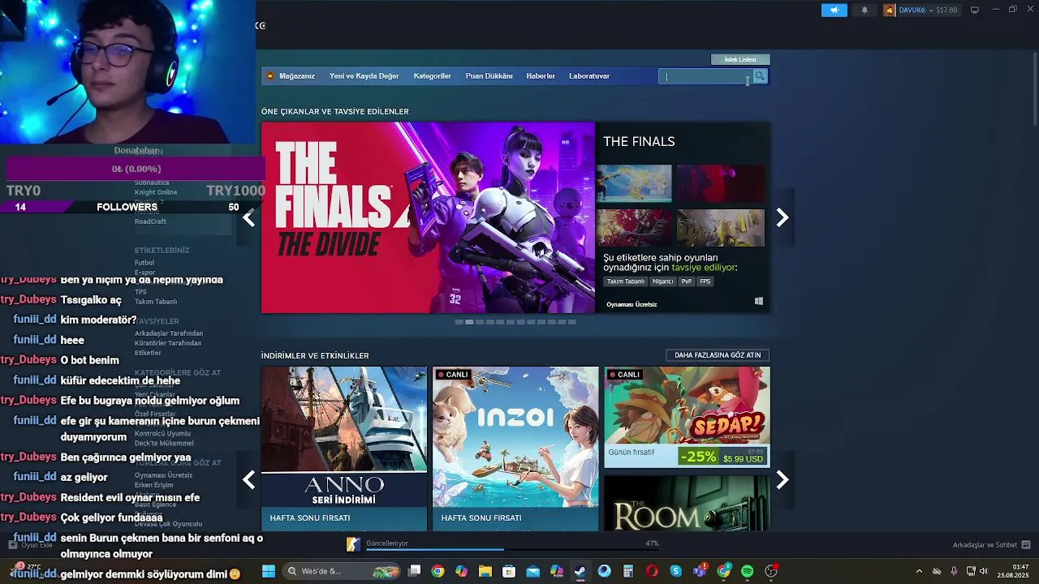This screenshot has height=584, width=1039.
Task: Open the Puan Dükkânı tab
Action: (x=489, y=76)
